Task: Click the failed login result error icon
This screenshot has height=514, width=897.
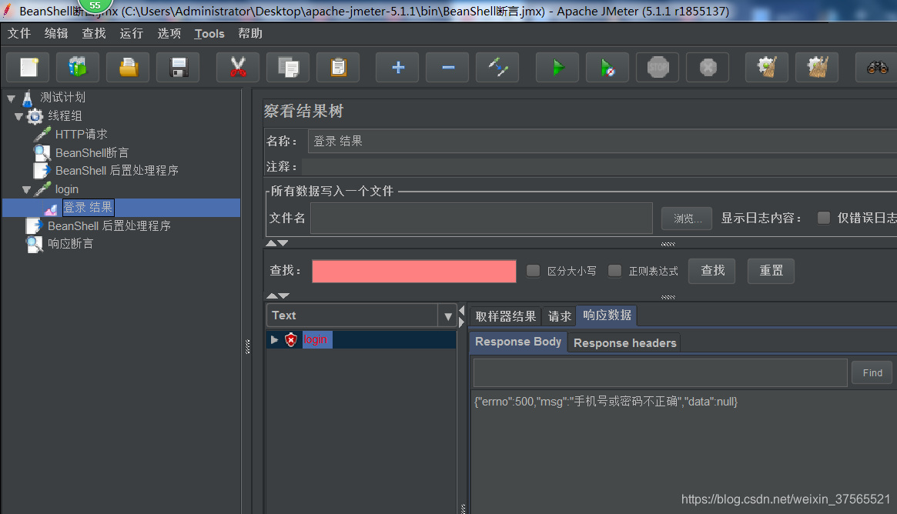Action: click(291, 339)
